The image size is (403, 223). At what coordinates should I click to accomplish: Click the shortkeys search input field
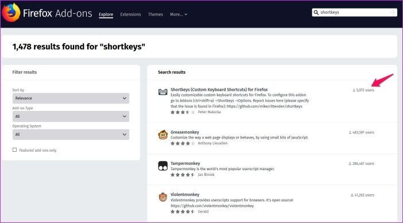(x=355, y=12)
